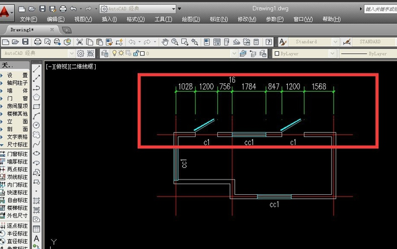
Task: Click Save As in the quick access toolbar
Action: 53,9
